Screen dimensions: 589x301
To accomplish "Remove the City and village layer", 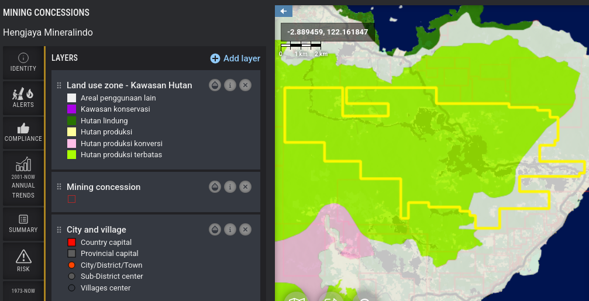I will [x=245, y=229].
